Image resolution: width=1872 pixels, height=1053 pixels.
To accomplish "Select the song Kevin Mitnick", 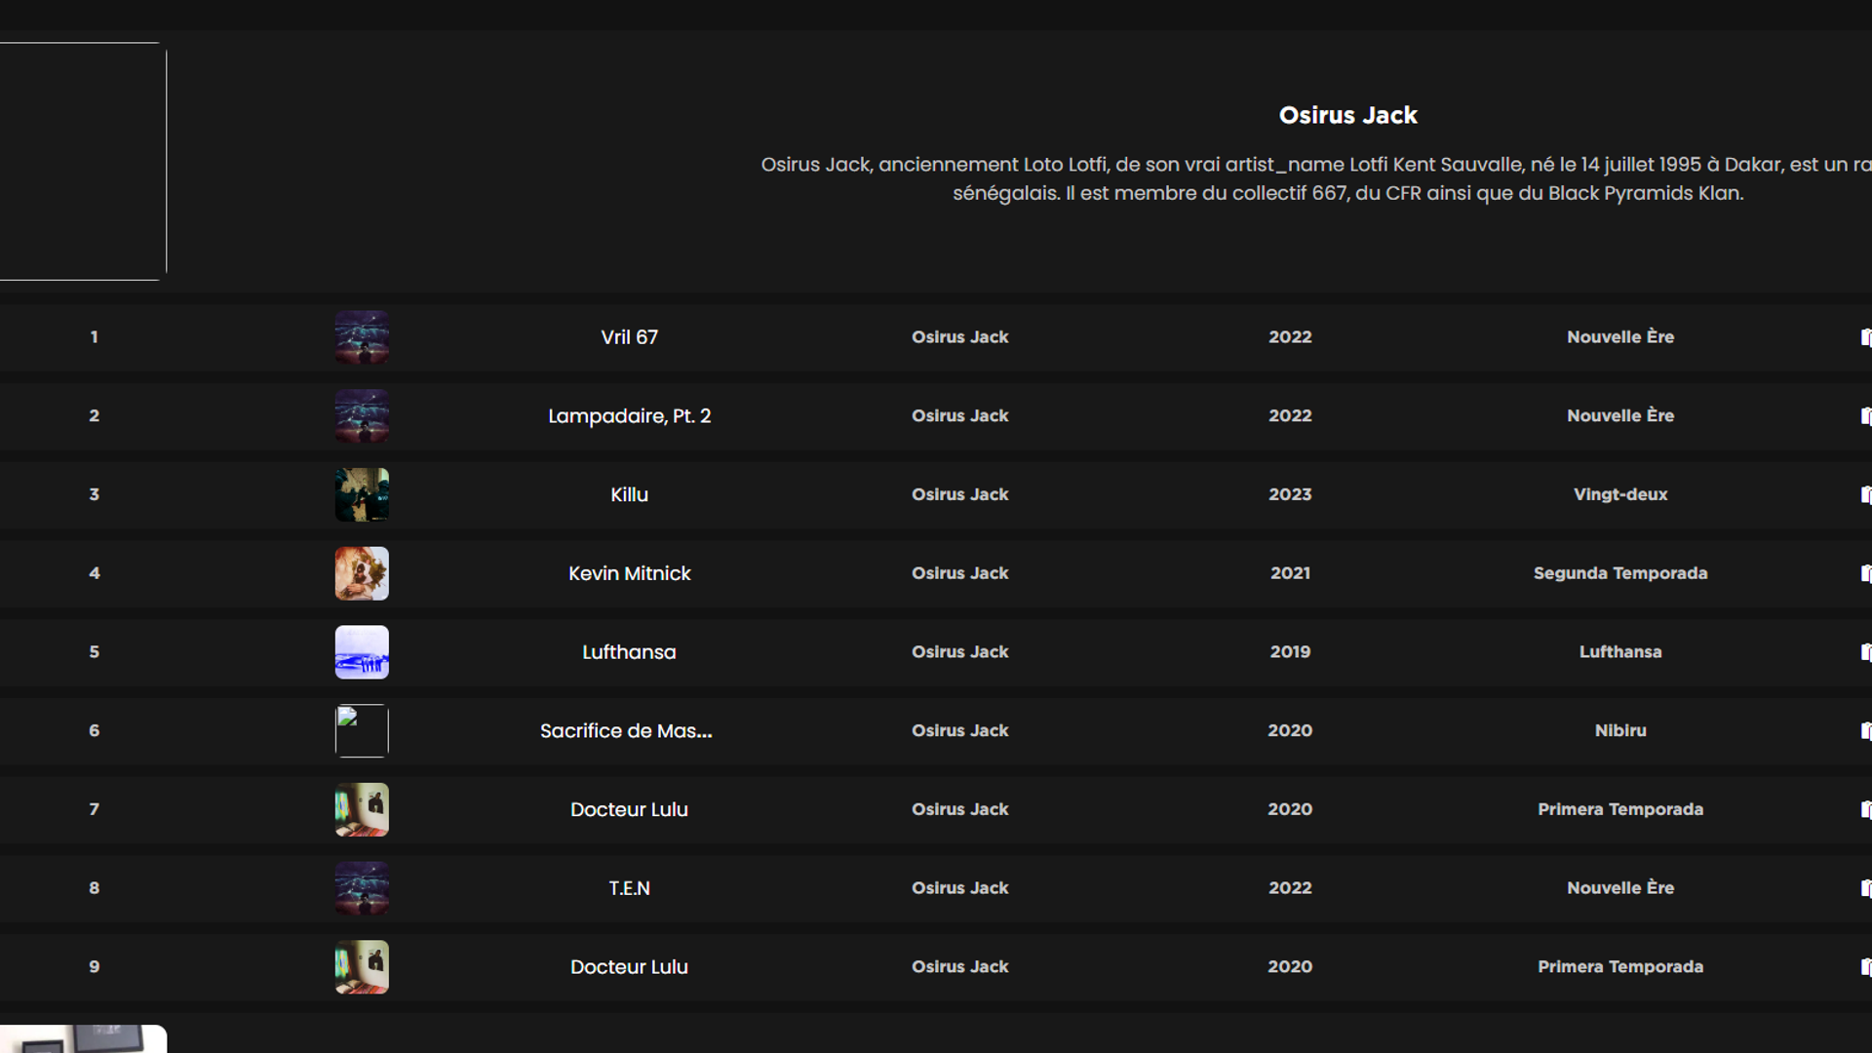I will [629, 573].
